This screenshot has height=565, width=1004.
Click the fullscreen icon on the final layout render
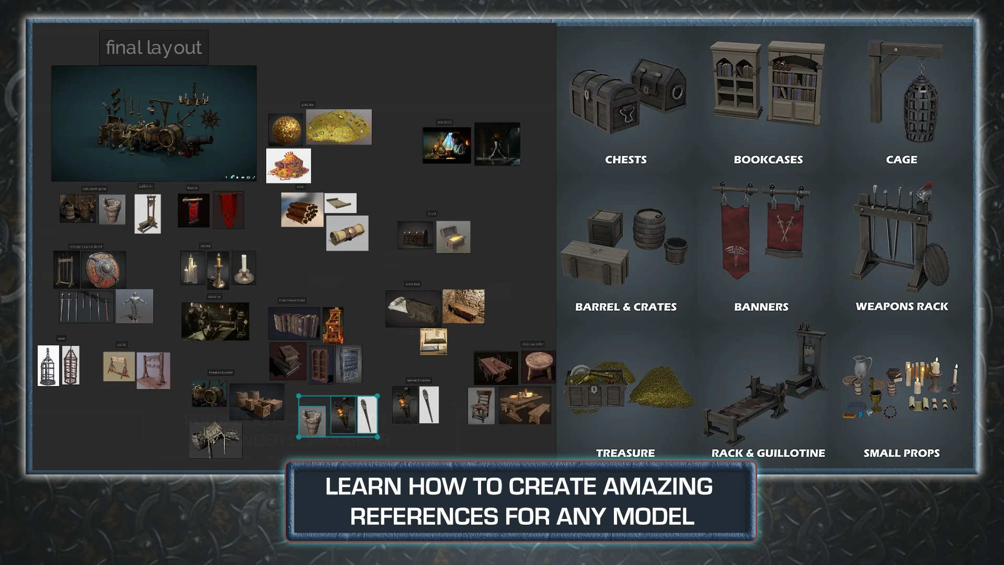tap(254, 177)
